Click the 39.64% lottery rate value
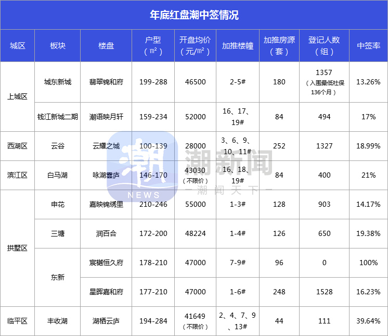 (368, 321)
